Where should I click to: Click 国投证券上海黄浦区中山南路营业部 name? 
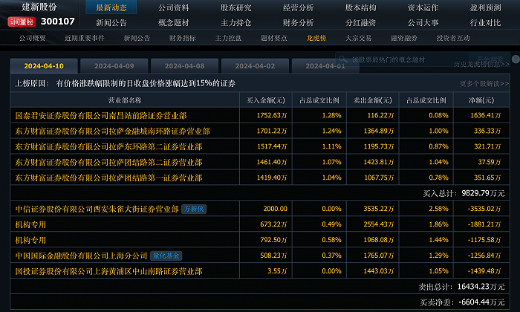pyautogui.click(x=108, y=272)
